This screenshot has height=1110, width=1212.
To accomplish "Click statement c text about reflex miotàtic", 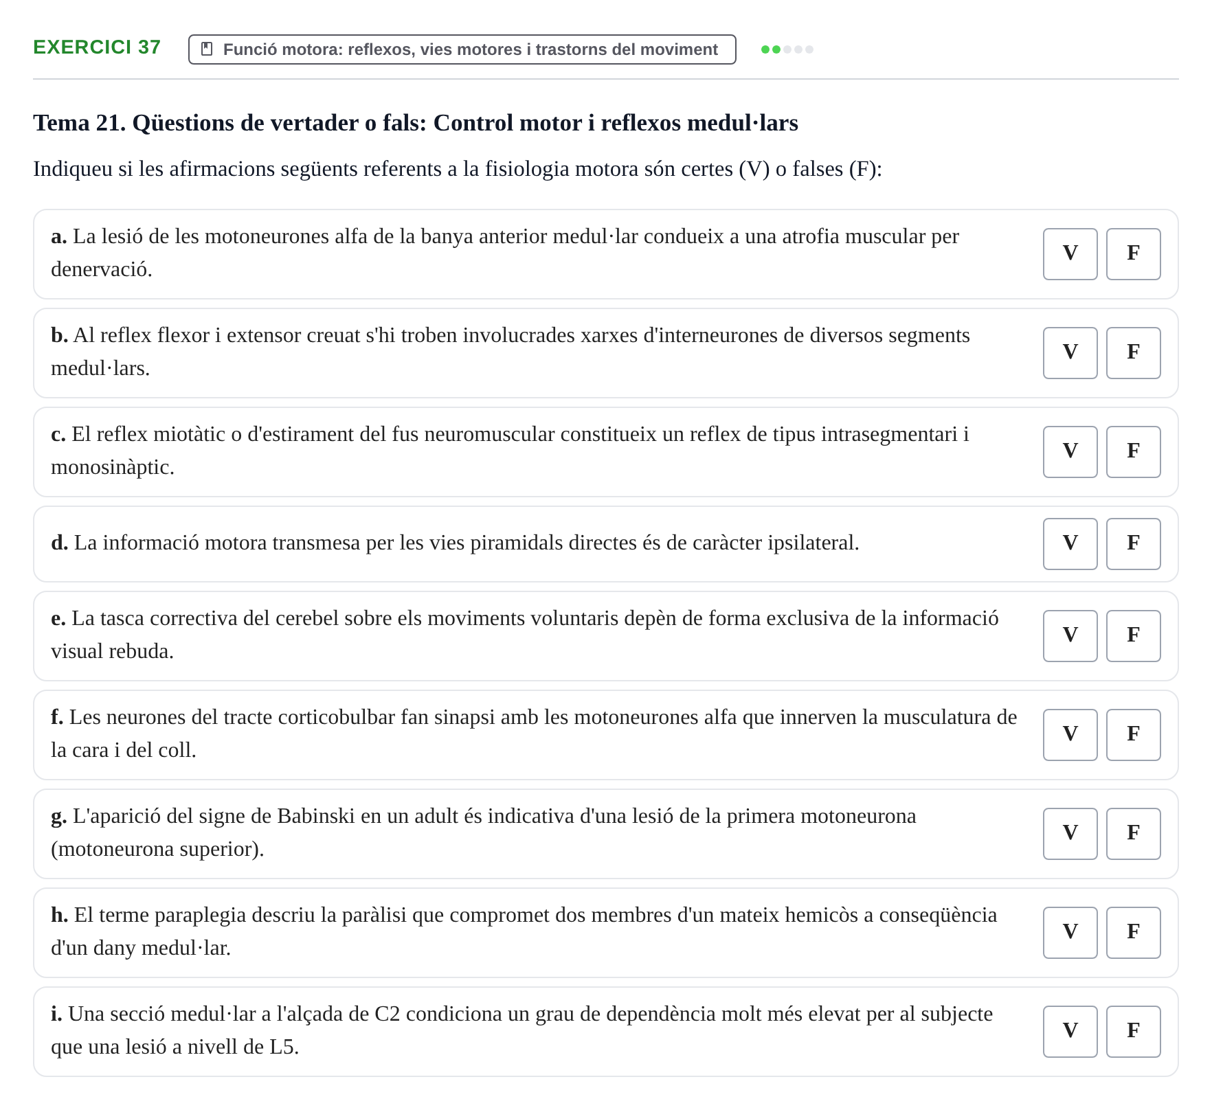I will 510,451.
